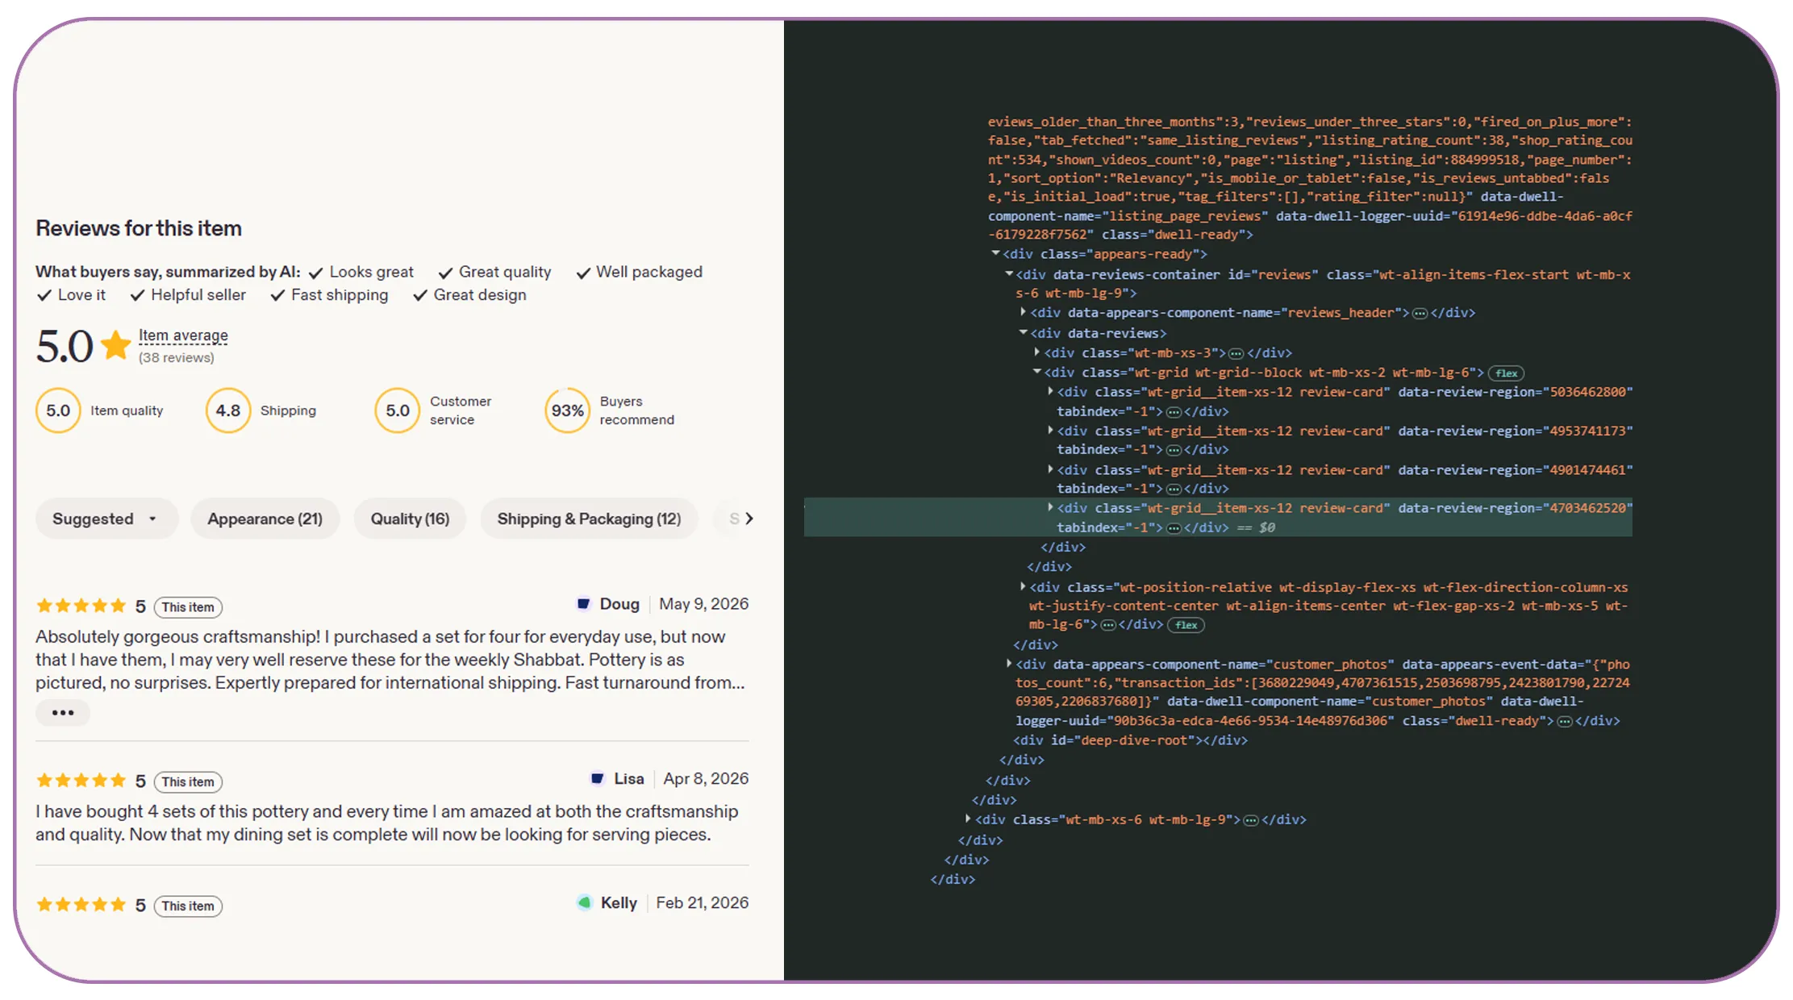Click the 4.8 Shipping rating circle
The width and height of the screenshot is (1793, 1000).
tap(228, 410)
